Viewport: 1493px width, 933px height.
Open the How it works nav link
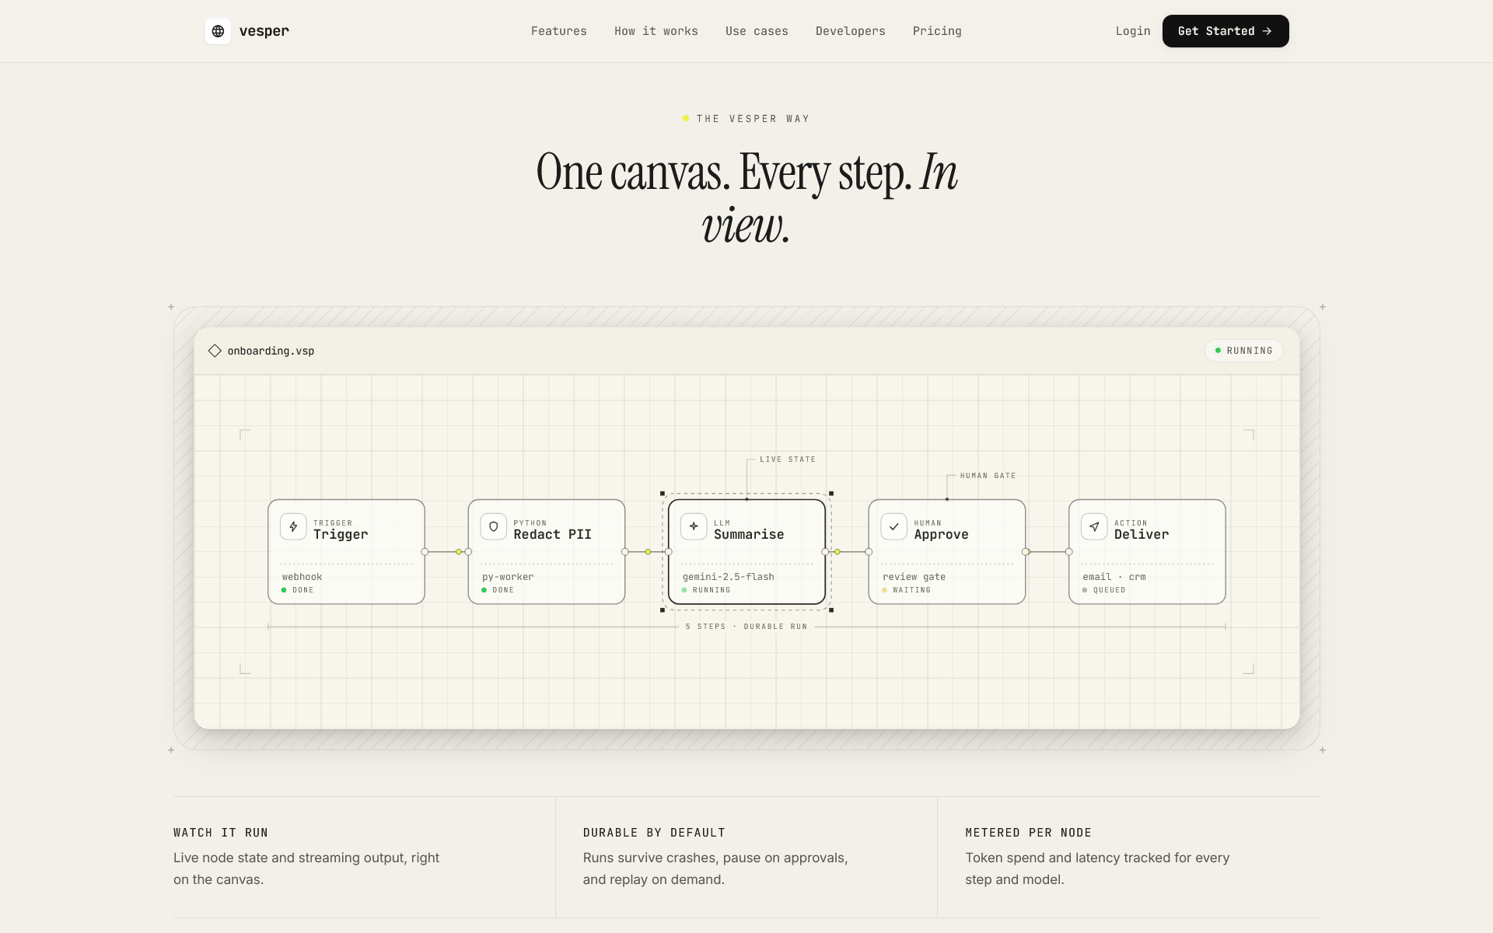coord(656,31)
